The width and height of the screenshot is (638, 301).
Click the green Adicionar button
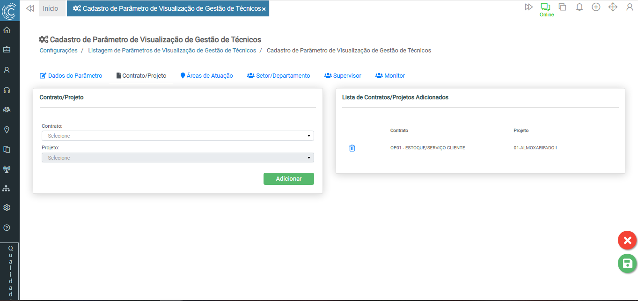(x=288, y=179)
